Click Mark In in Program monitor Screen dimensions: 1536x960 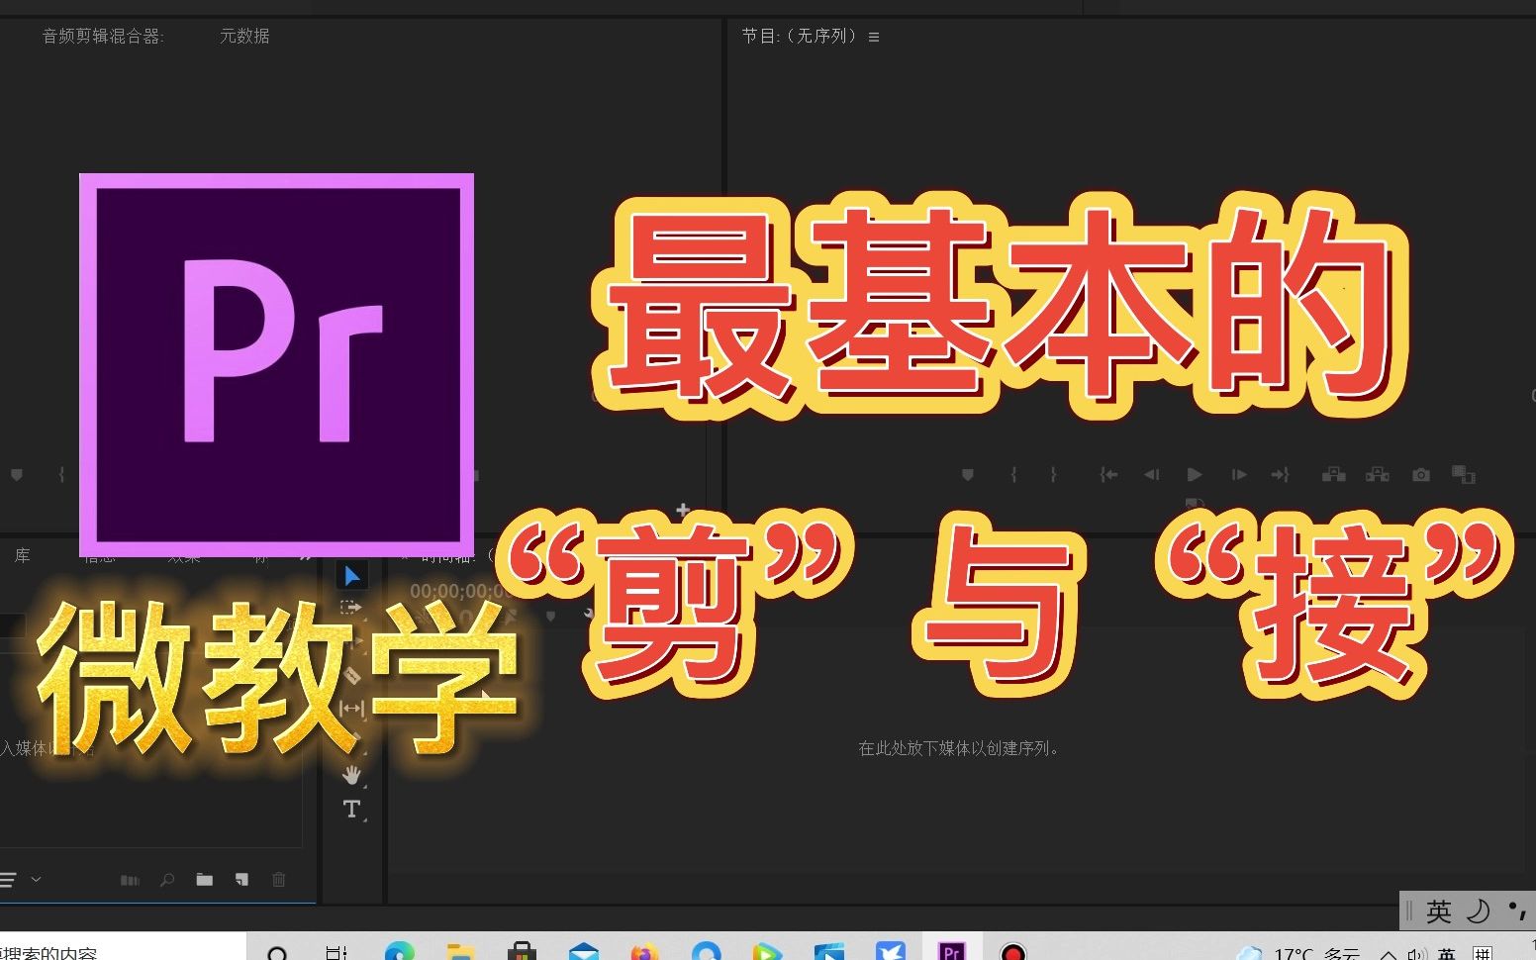point(1013,475)
